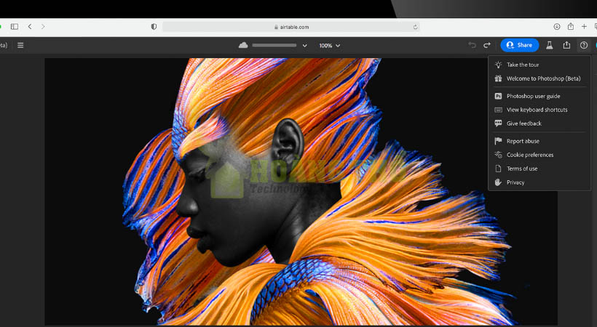
Task: Click the privacy shield icon
Action: coord(154,27)
